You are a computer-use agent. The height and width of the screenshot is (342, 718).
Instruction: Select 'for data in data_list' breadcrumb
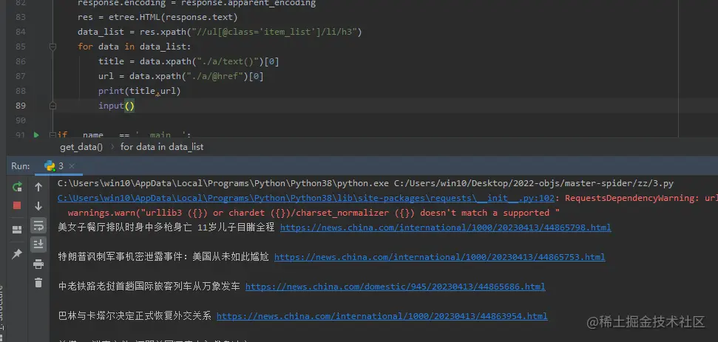coord(162,147)
